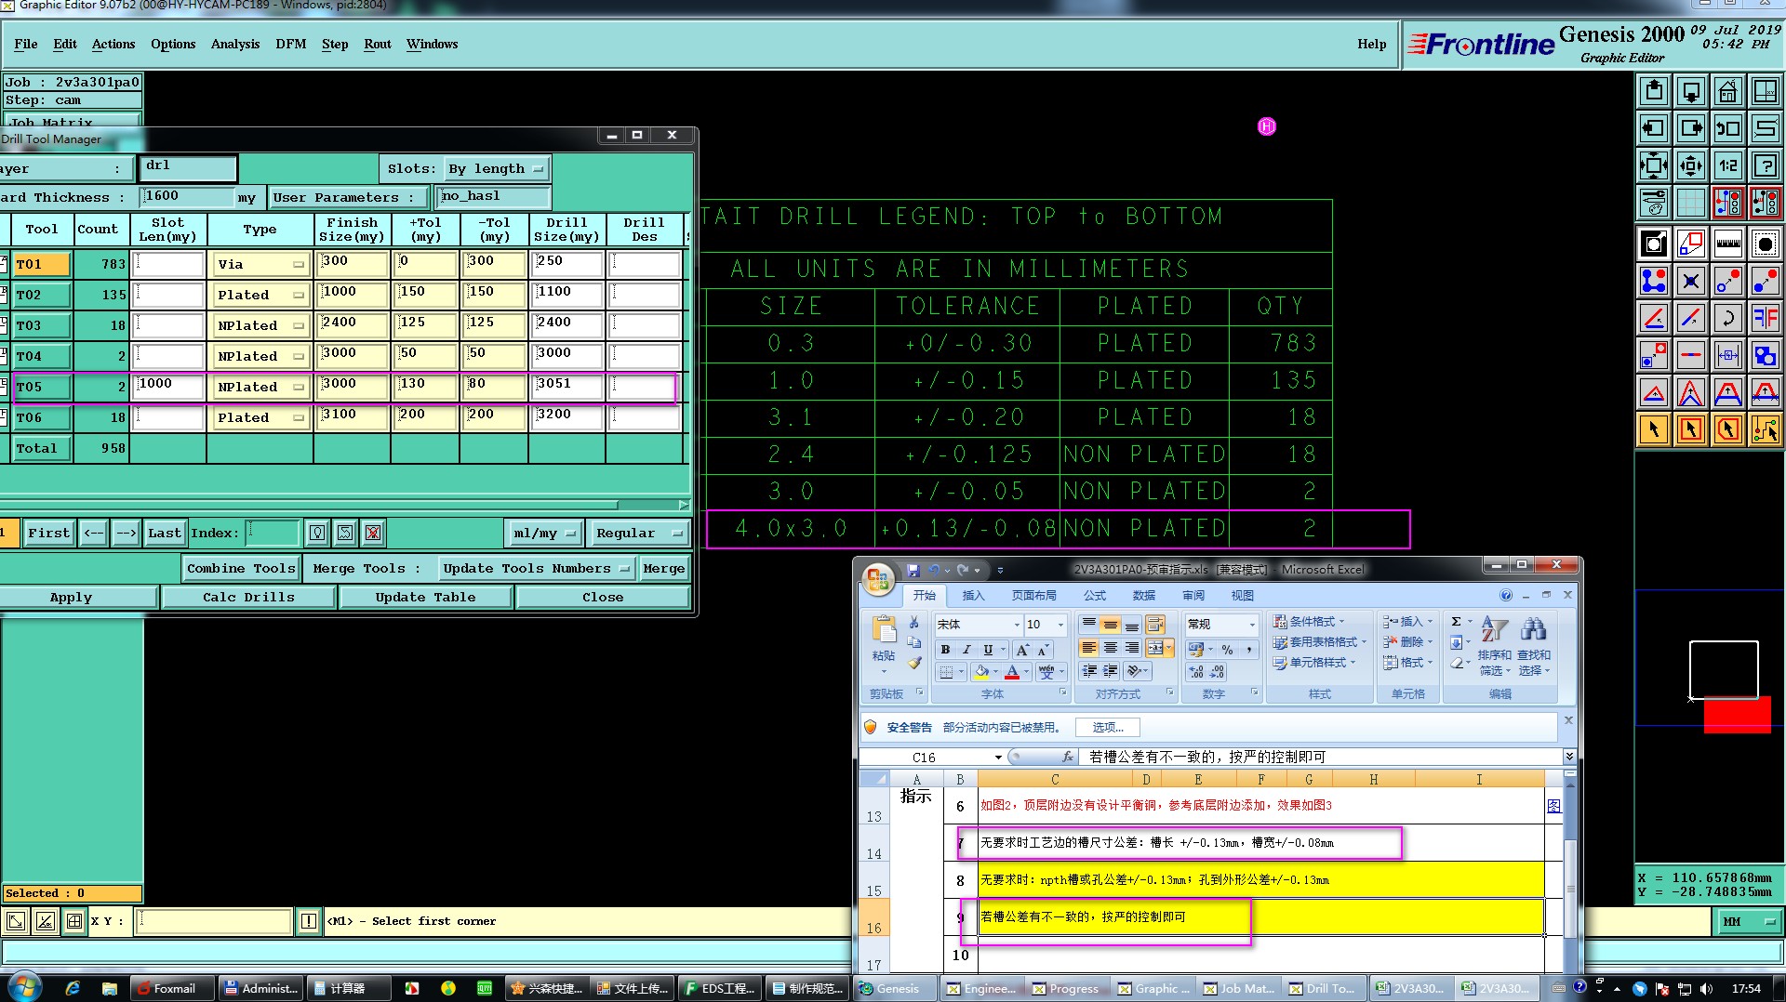The width and height of the screenshot is (1786, 1002).
Task: Open the Rout menu
Action: (x=378, y=44)
